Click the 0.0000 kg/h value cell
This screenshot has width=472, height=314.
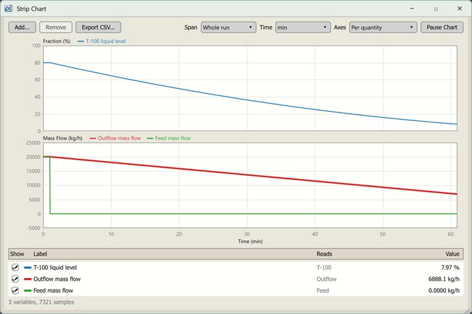[x=444, y=290]
